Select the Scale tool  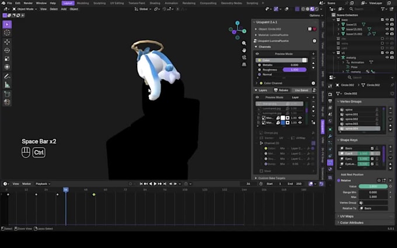[7, 59]
